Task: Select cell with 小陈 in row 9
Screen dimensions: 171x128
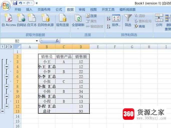Action: click(x=47, y=91)
